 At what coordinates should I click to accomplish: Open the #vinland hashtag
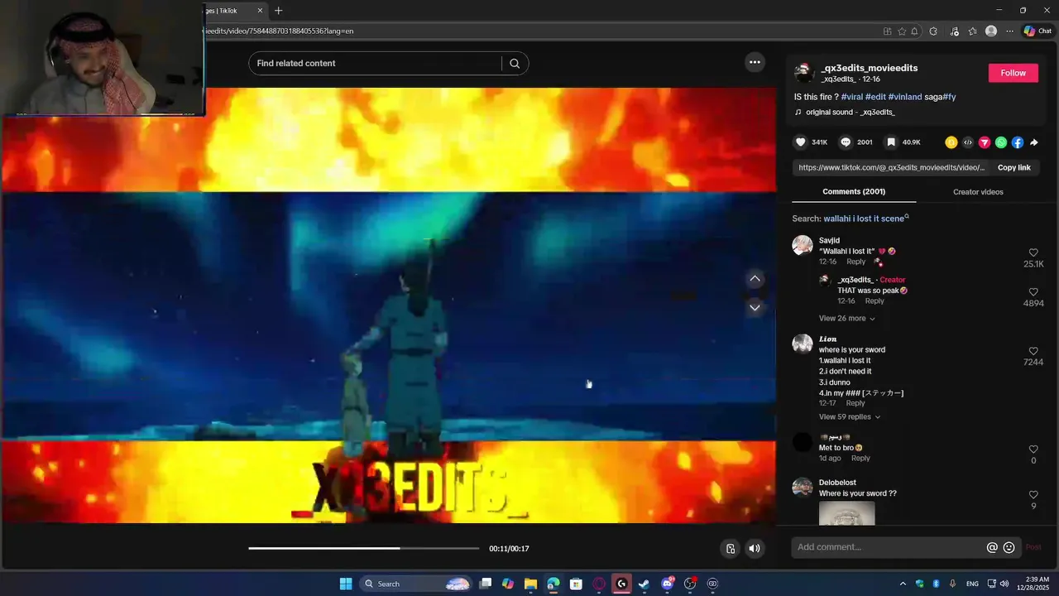click(904, 97)
